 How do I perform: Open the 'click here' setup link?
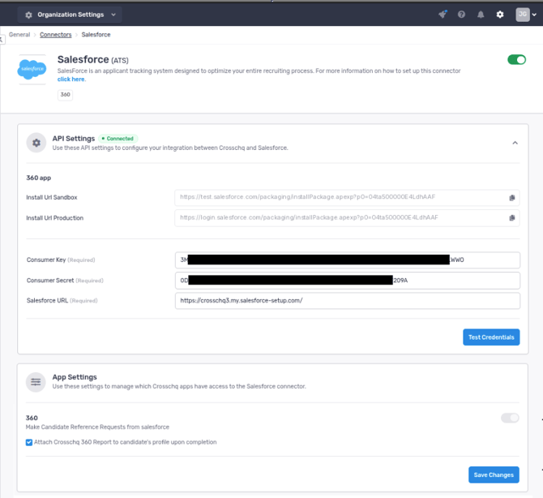tap(71, 79)
